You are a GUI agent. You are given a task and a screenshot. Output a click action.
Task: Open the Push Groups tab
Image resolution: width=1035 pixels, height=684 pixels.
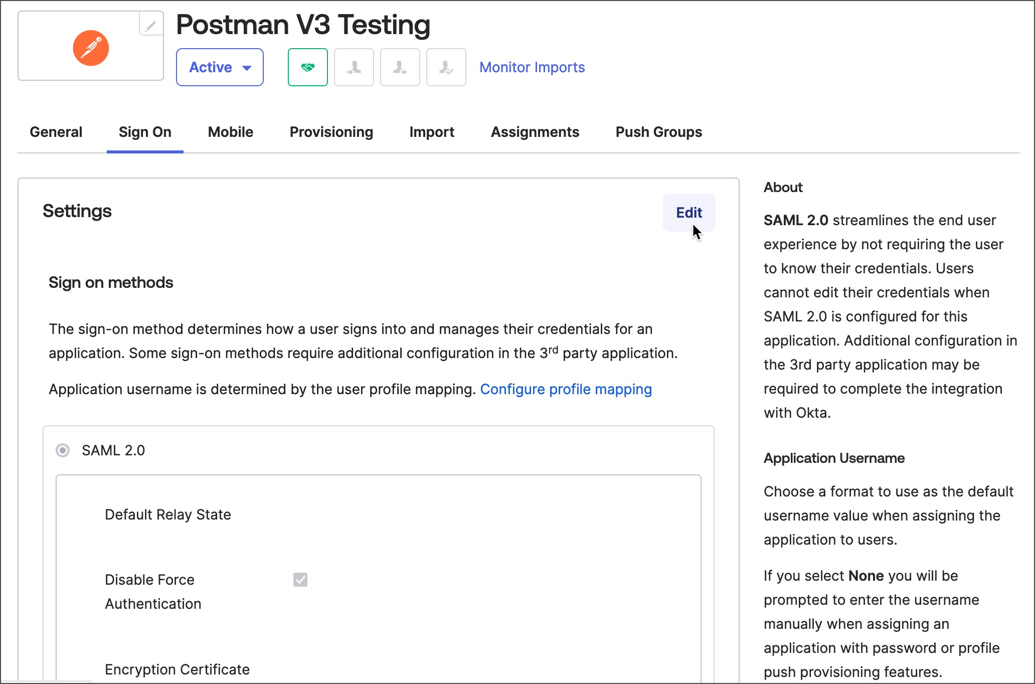click(658, 132)
